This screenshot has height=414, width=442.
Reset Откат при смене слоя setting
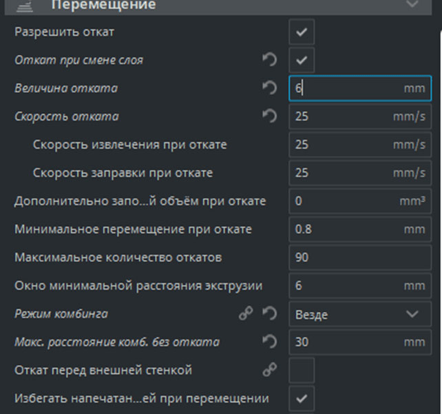(x=270, y=60)
